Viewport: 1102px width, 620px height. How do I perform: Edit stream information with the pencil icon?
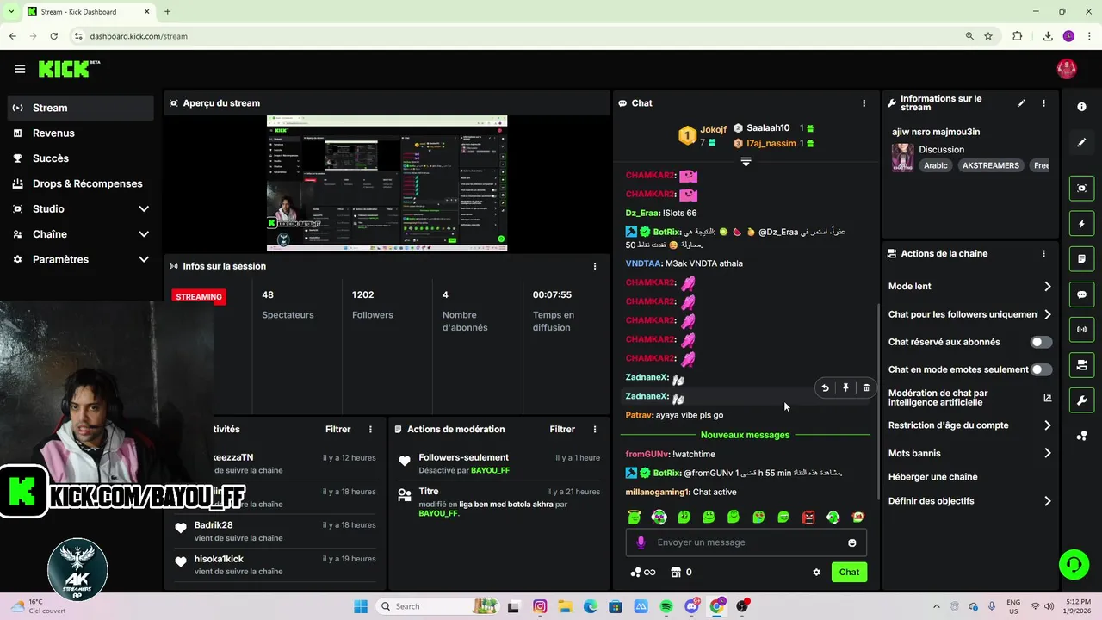pos(1021,103)
